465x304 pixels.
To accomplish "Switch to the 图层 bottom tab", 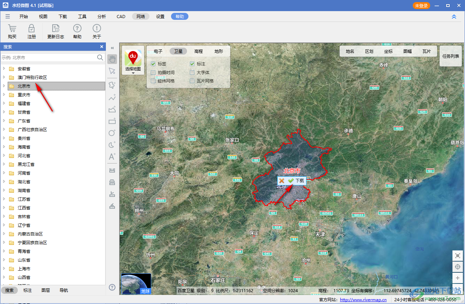I will pos(46,290).
